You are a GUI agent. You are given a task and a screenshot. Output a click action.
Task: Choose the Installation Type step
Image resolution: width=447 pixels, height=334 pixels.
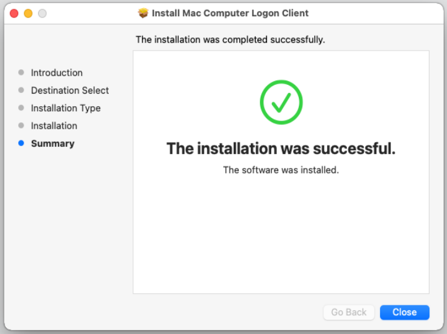66,108
